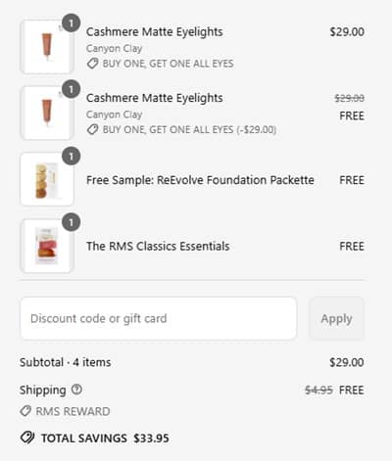This screenshot has width=392, height=461.
Task: Open the ReEvolve Foundation Packette thumbnail
Action: coord(47,179)
